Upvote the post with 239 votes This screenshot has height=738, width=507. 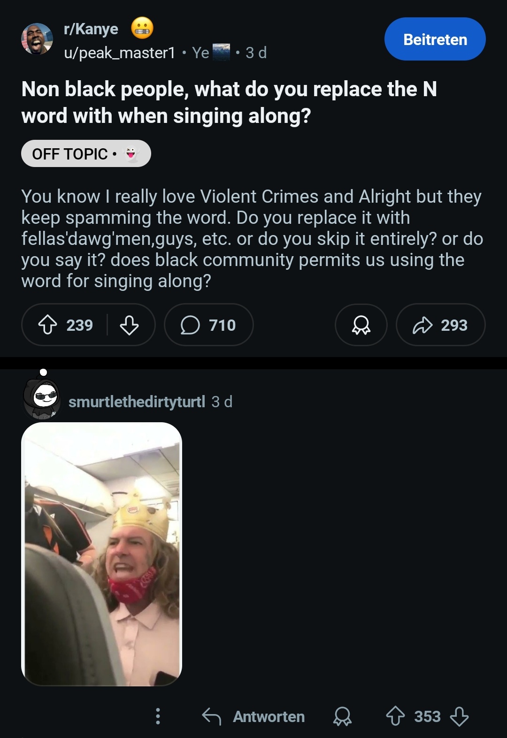48,325
